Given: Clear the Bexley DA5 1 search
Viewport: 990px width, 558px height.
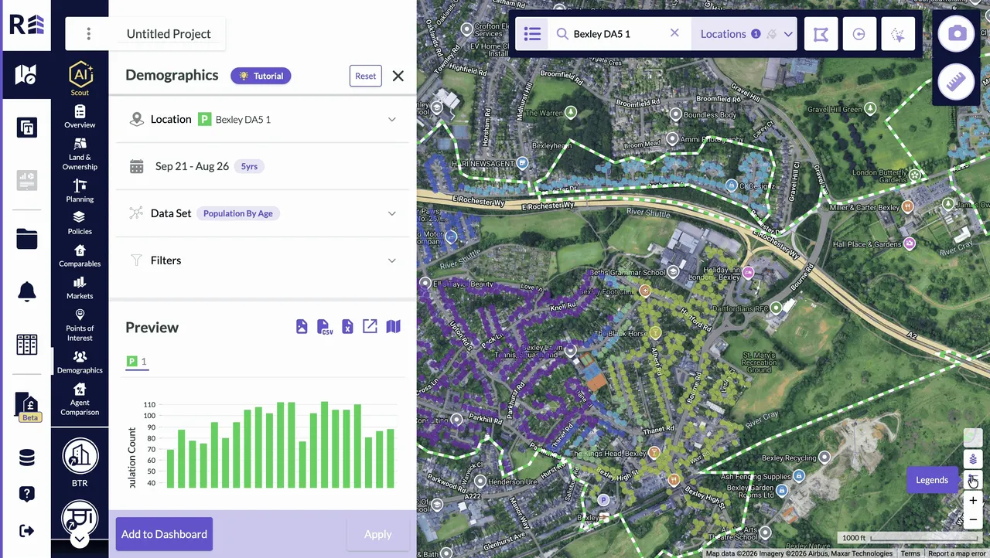Looking at the screenshot, I should pos(674,33).
